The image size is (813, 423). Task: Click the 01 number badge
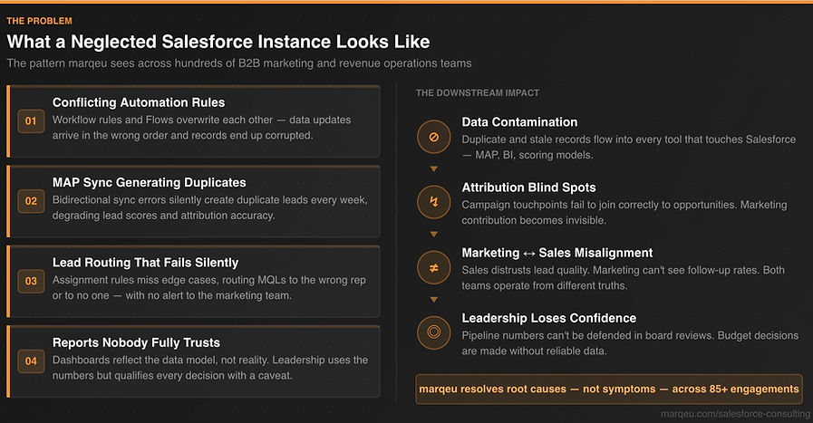[31, 120]
